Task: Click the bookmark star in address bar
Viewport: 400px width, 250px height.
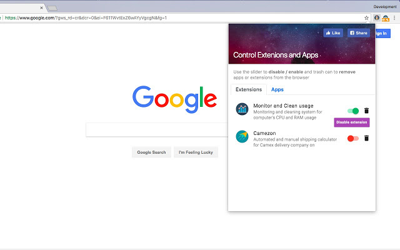Action: pyautogui.click(x=367, y=17)
